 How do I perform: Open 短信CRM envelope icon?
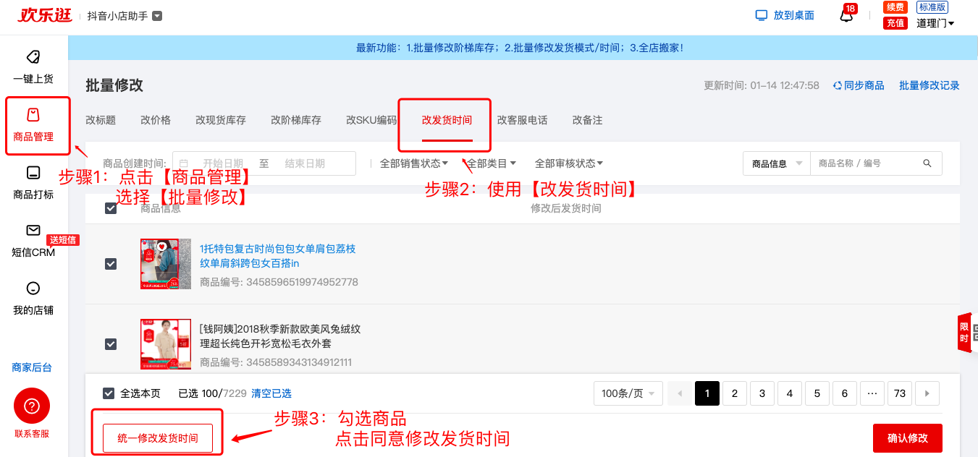[x=33, y=231]
